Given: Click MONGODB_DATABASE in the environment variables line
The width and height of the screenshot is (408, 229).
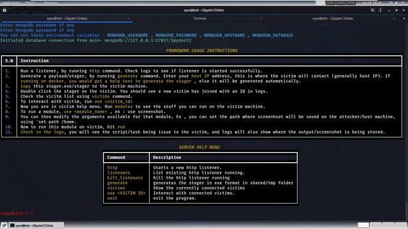Looking at the screenshot, I should click(273, 35).
